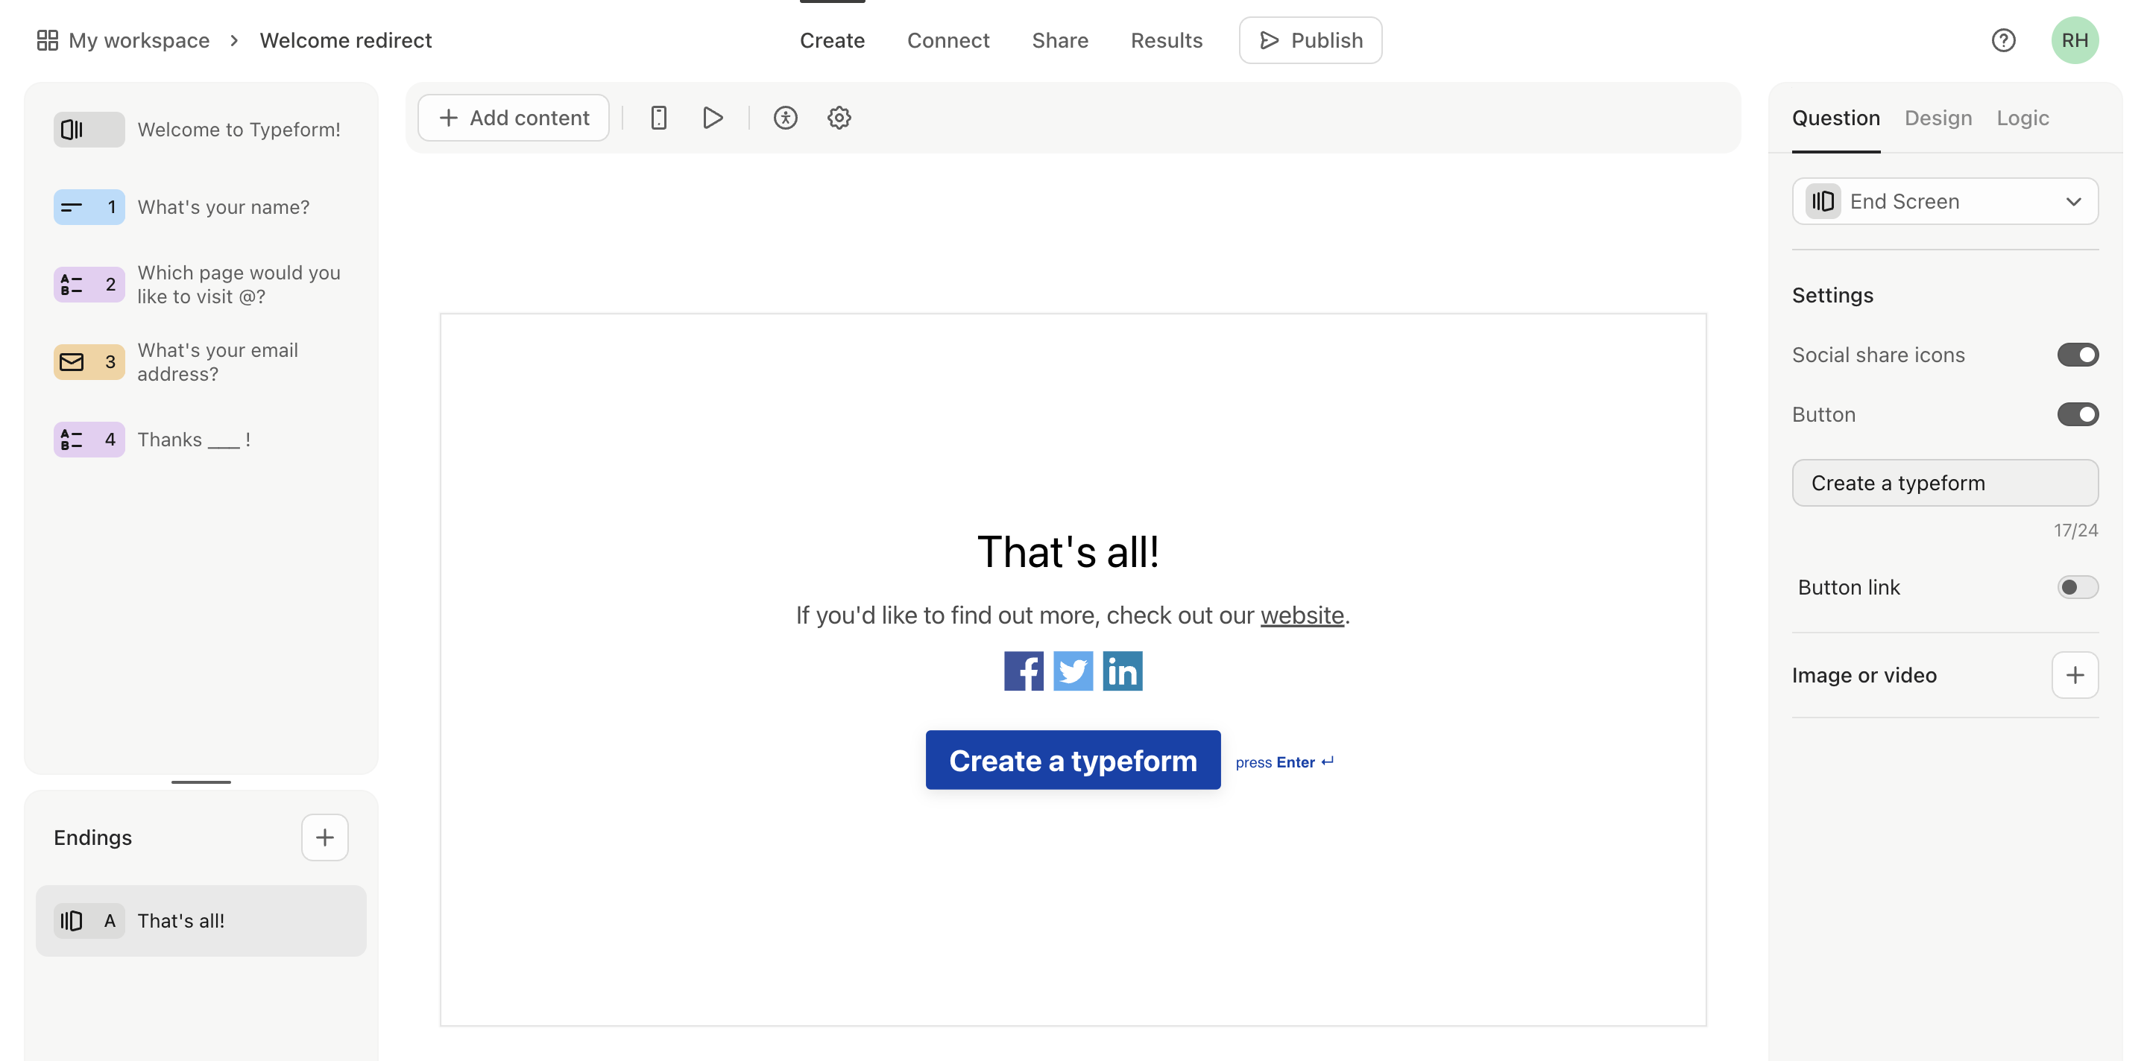Select question What's your email address?
This screenshot has width=2147, height=1061.
pyautogui.click(x=201, y=361)
